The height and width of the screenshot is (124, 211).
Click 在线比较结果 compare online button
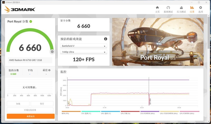[x=30, y=110]
